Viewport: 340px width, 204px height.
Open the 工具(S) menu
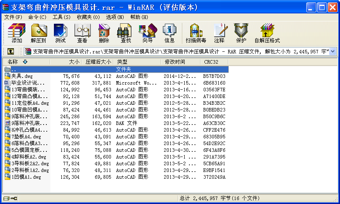click(x=61, y=17)
